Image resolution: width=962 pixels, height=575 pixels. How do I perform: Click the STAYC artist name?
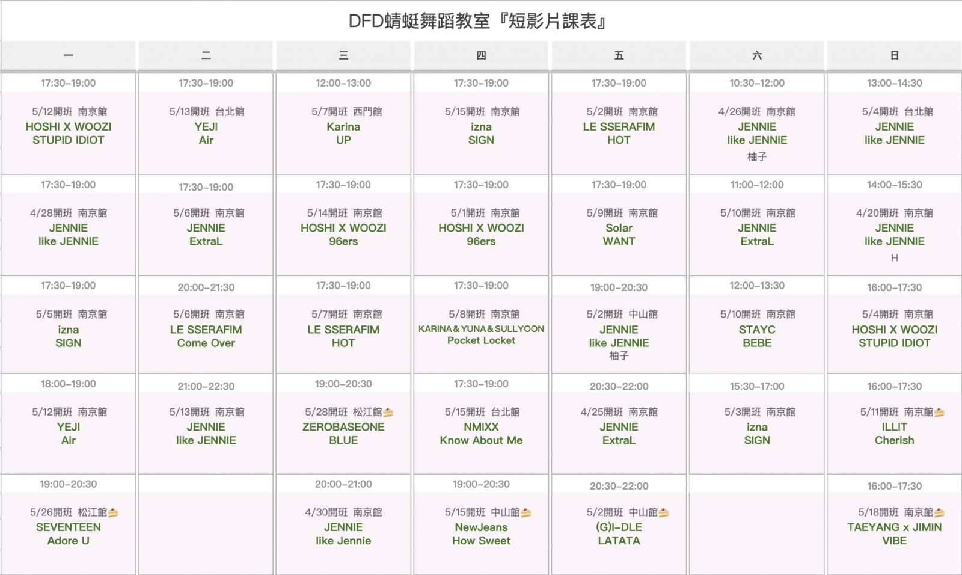point(757,330)
